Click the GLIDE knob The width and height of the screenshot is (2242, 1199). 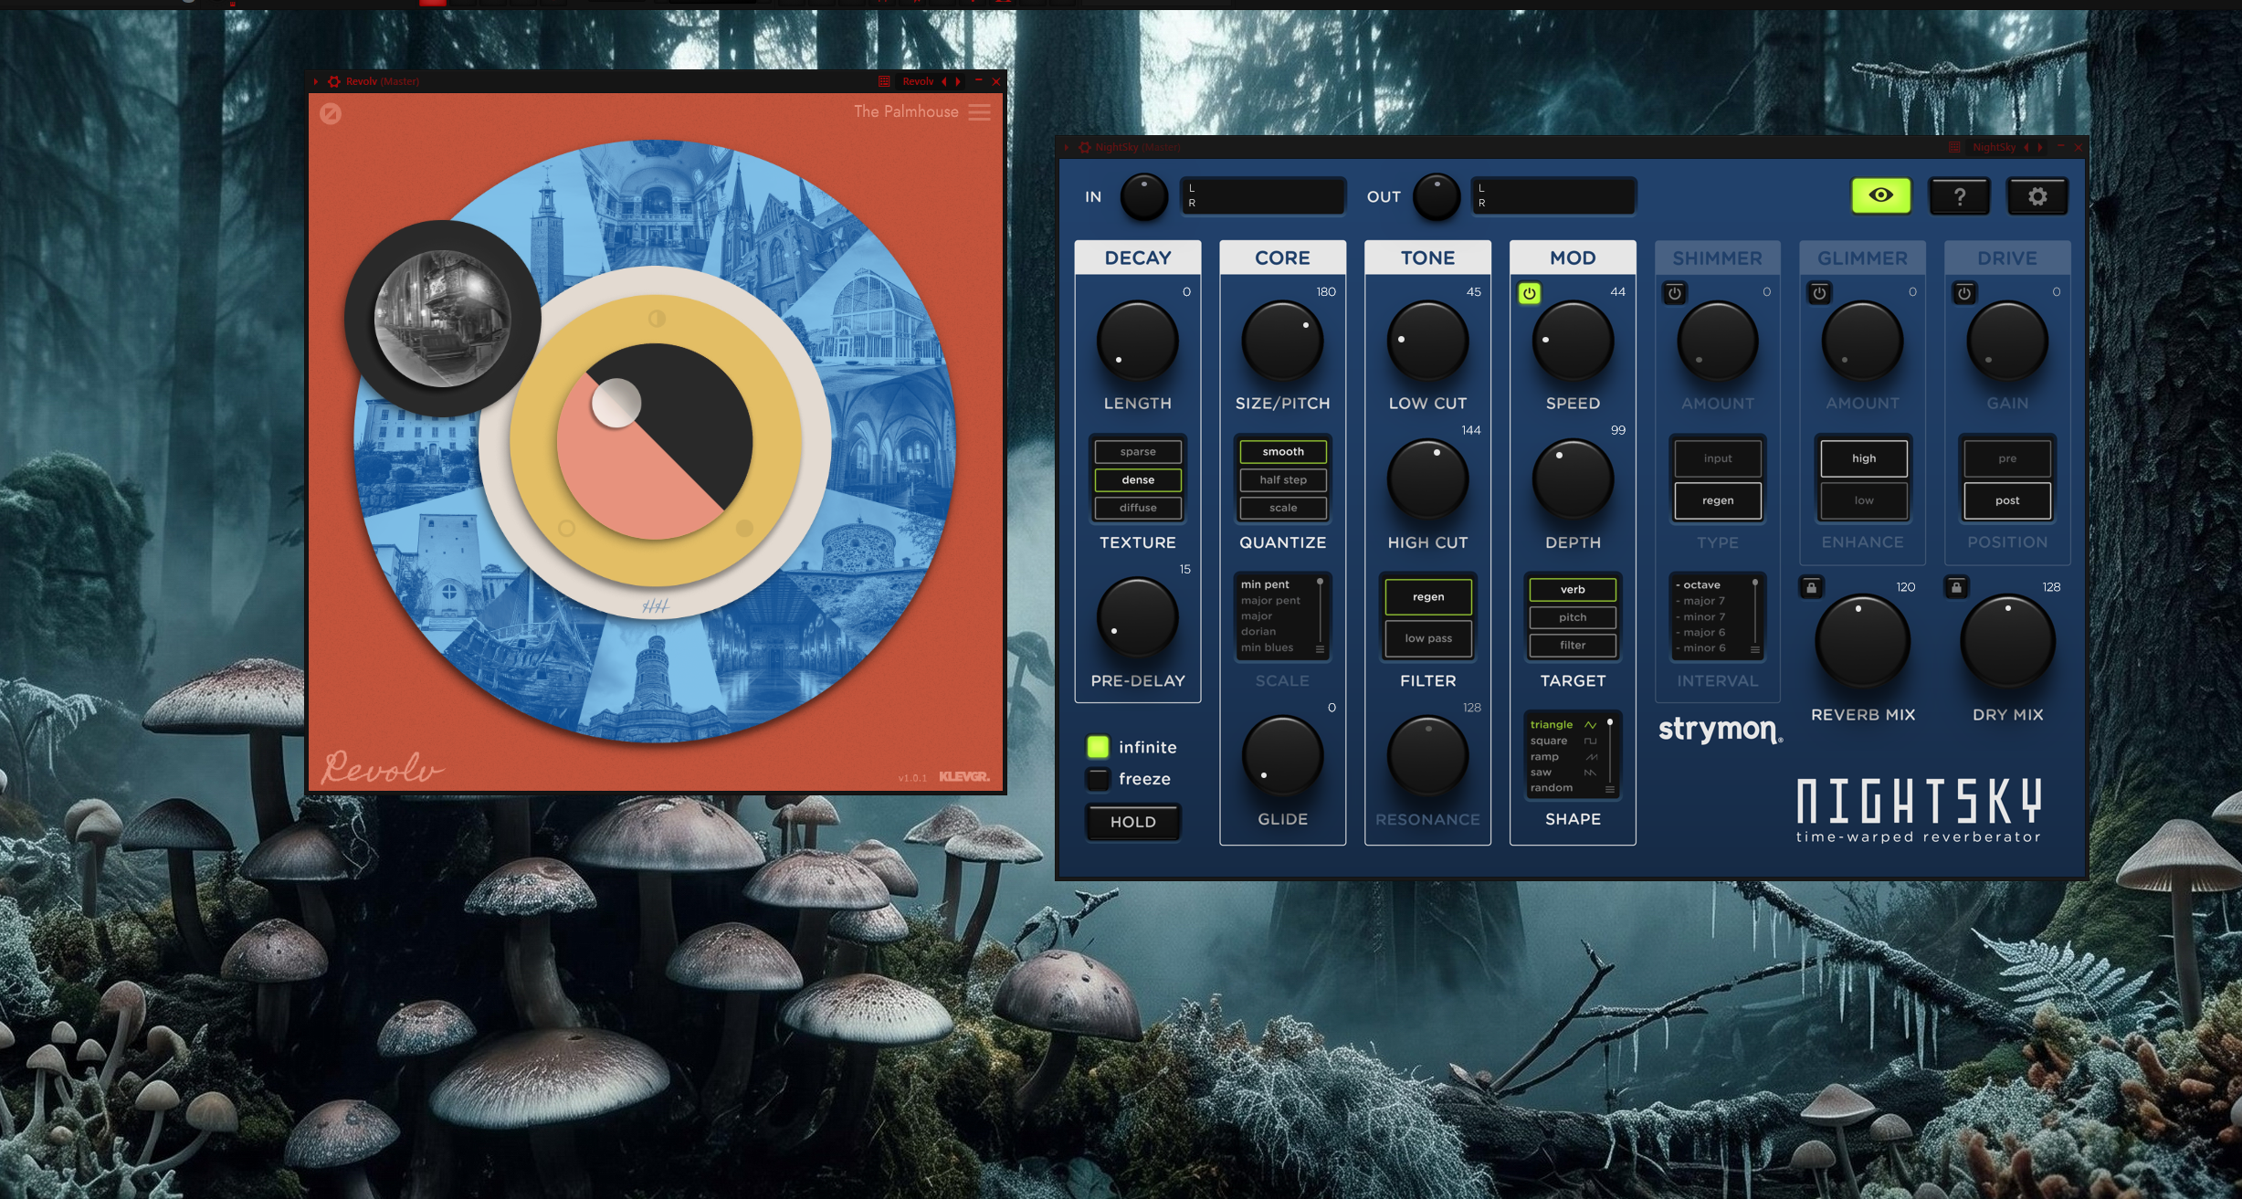coord(1282,757)
